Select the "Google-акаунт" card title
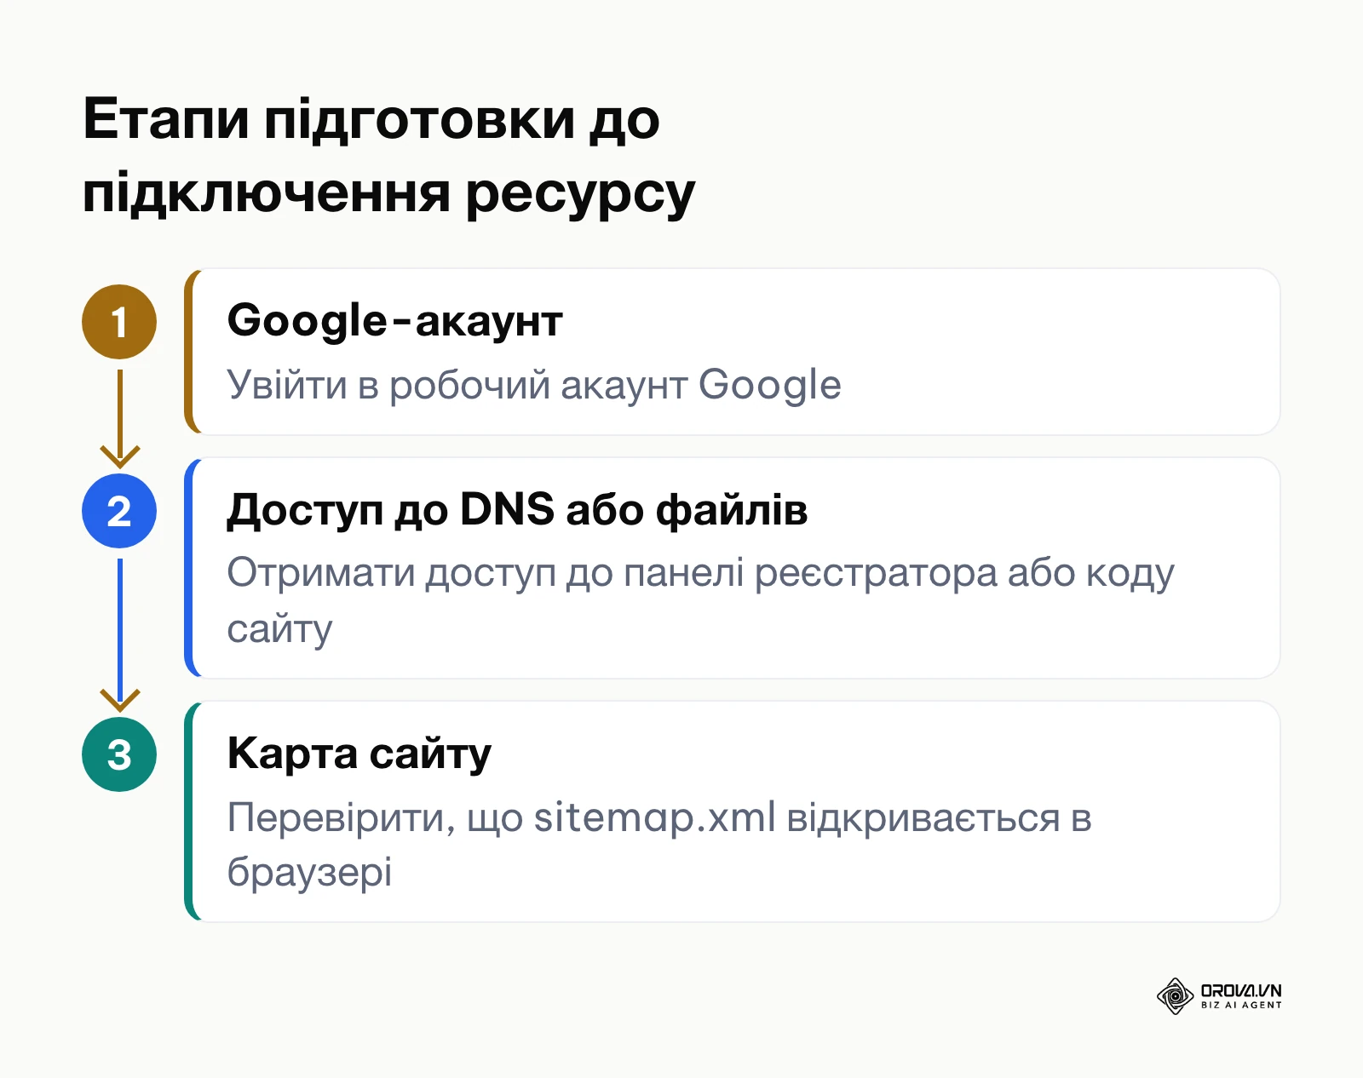The image size is (1363, 1078). (394, 322)
